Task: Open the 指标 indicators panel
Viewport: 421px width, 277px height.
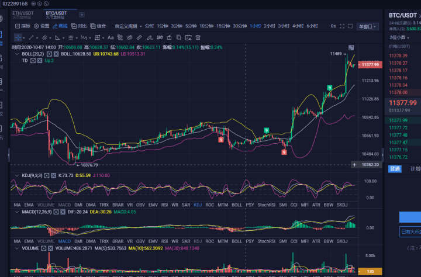Action: click(23, 26)
